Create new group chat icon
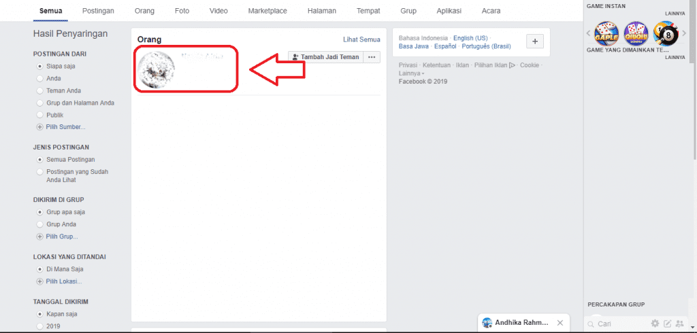This screenshot has width=697, height=333. (x=679, y=323)
